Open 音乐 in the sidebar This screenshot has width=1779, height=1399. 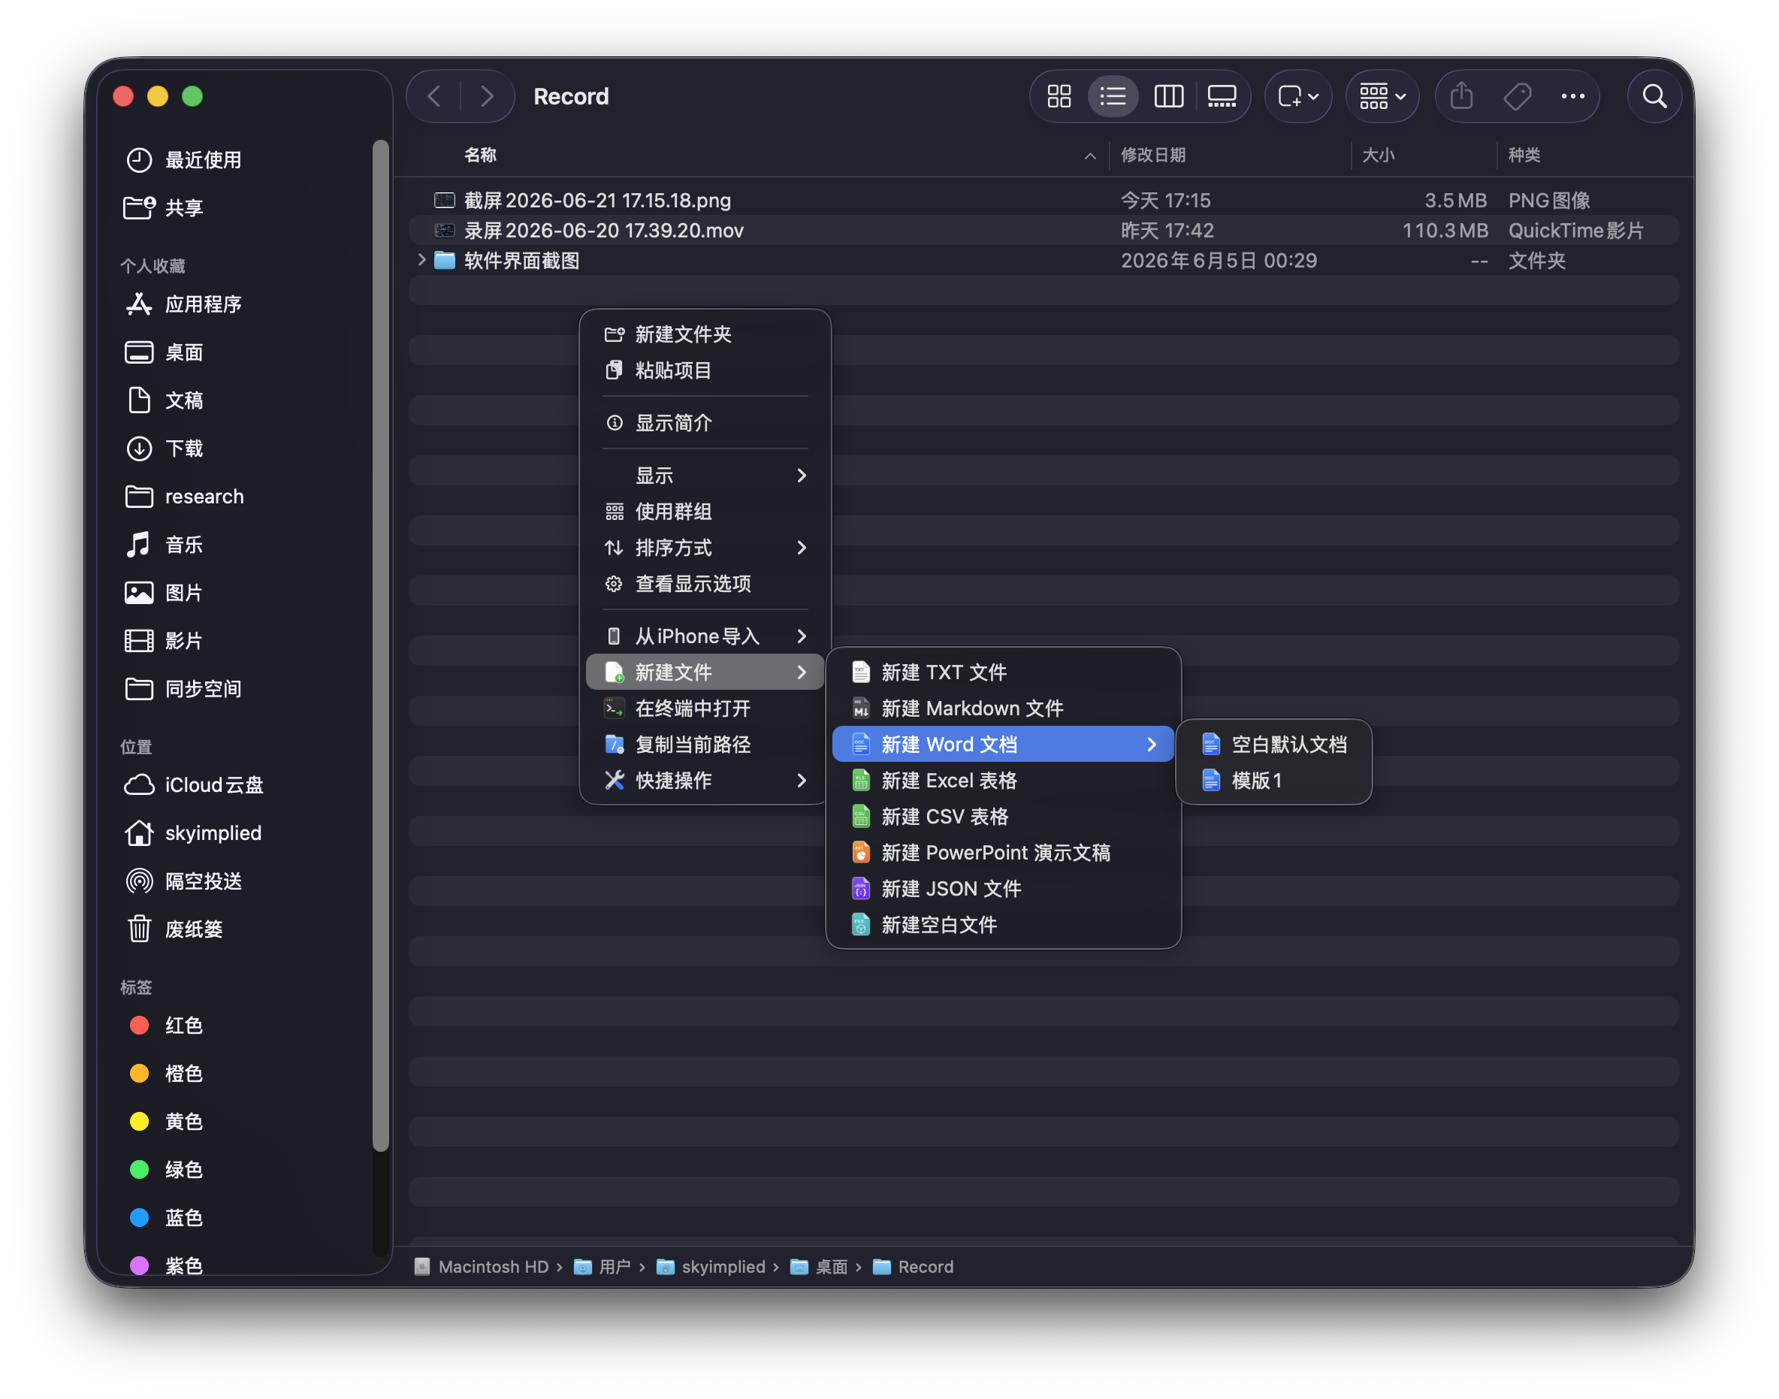(x=164, y=545)
